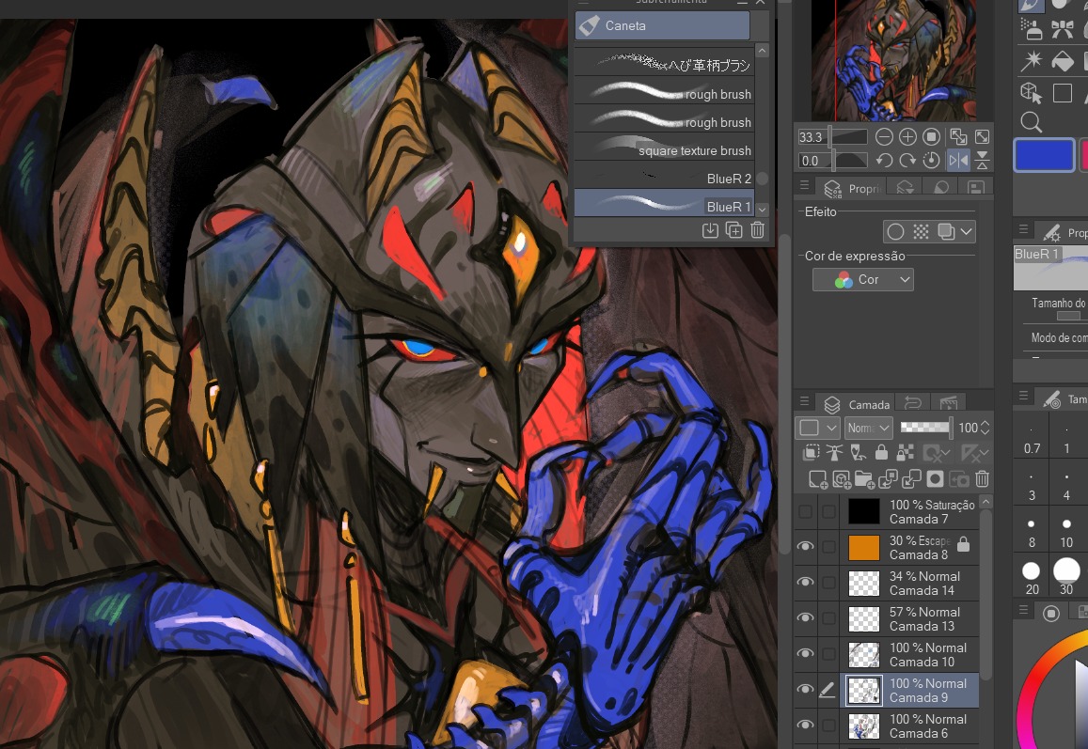
Task: Hide layer Camada 14
Action: (x=805, y=582)
